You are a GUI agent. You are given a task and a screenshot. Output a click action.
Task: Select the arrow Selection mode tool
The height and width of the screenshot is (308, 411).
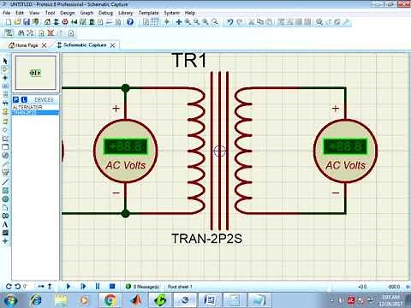point(5,61)
